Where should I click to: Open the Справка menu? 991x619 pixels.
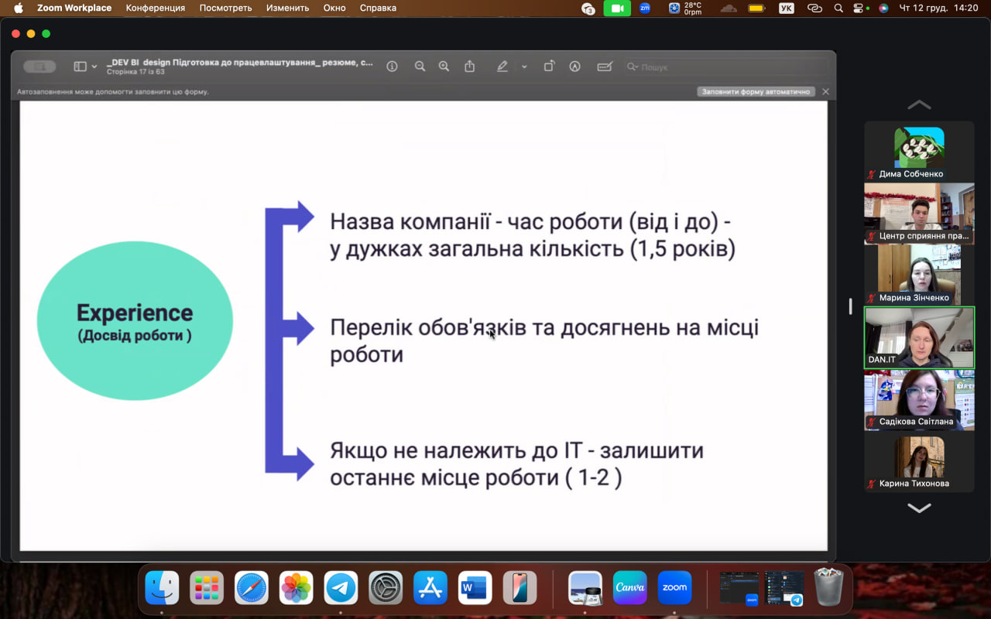tap(378, 8)
